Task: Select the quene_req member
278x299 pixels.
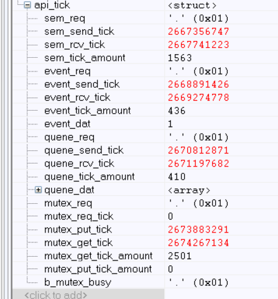Action: point(70,137)
